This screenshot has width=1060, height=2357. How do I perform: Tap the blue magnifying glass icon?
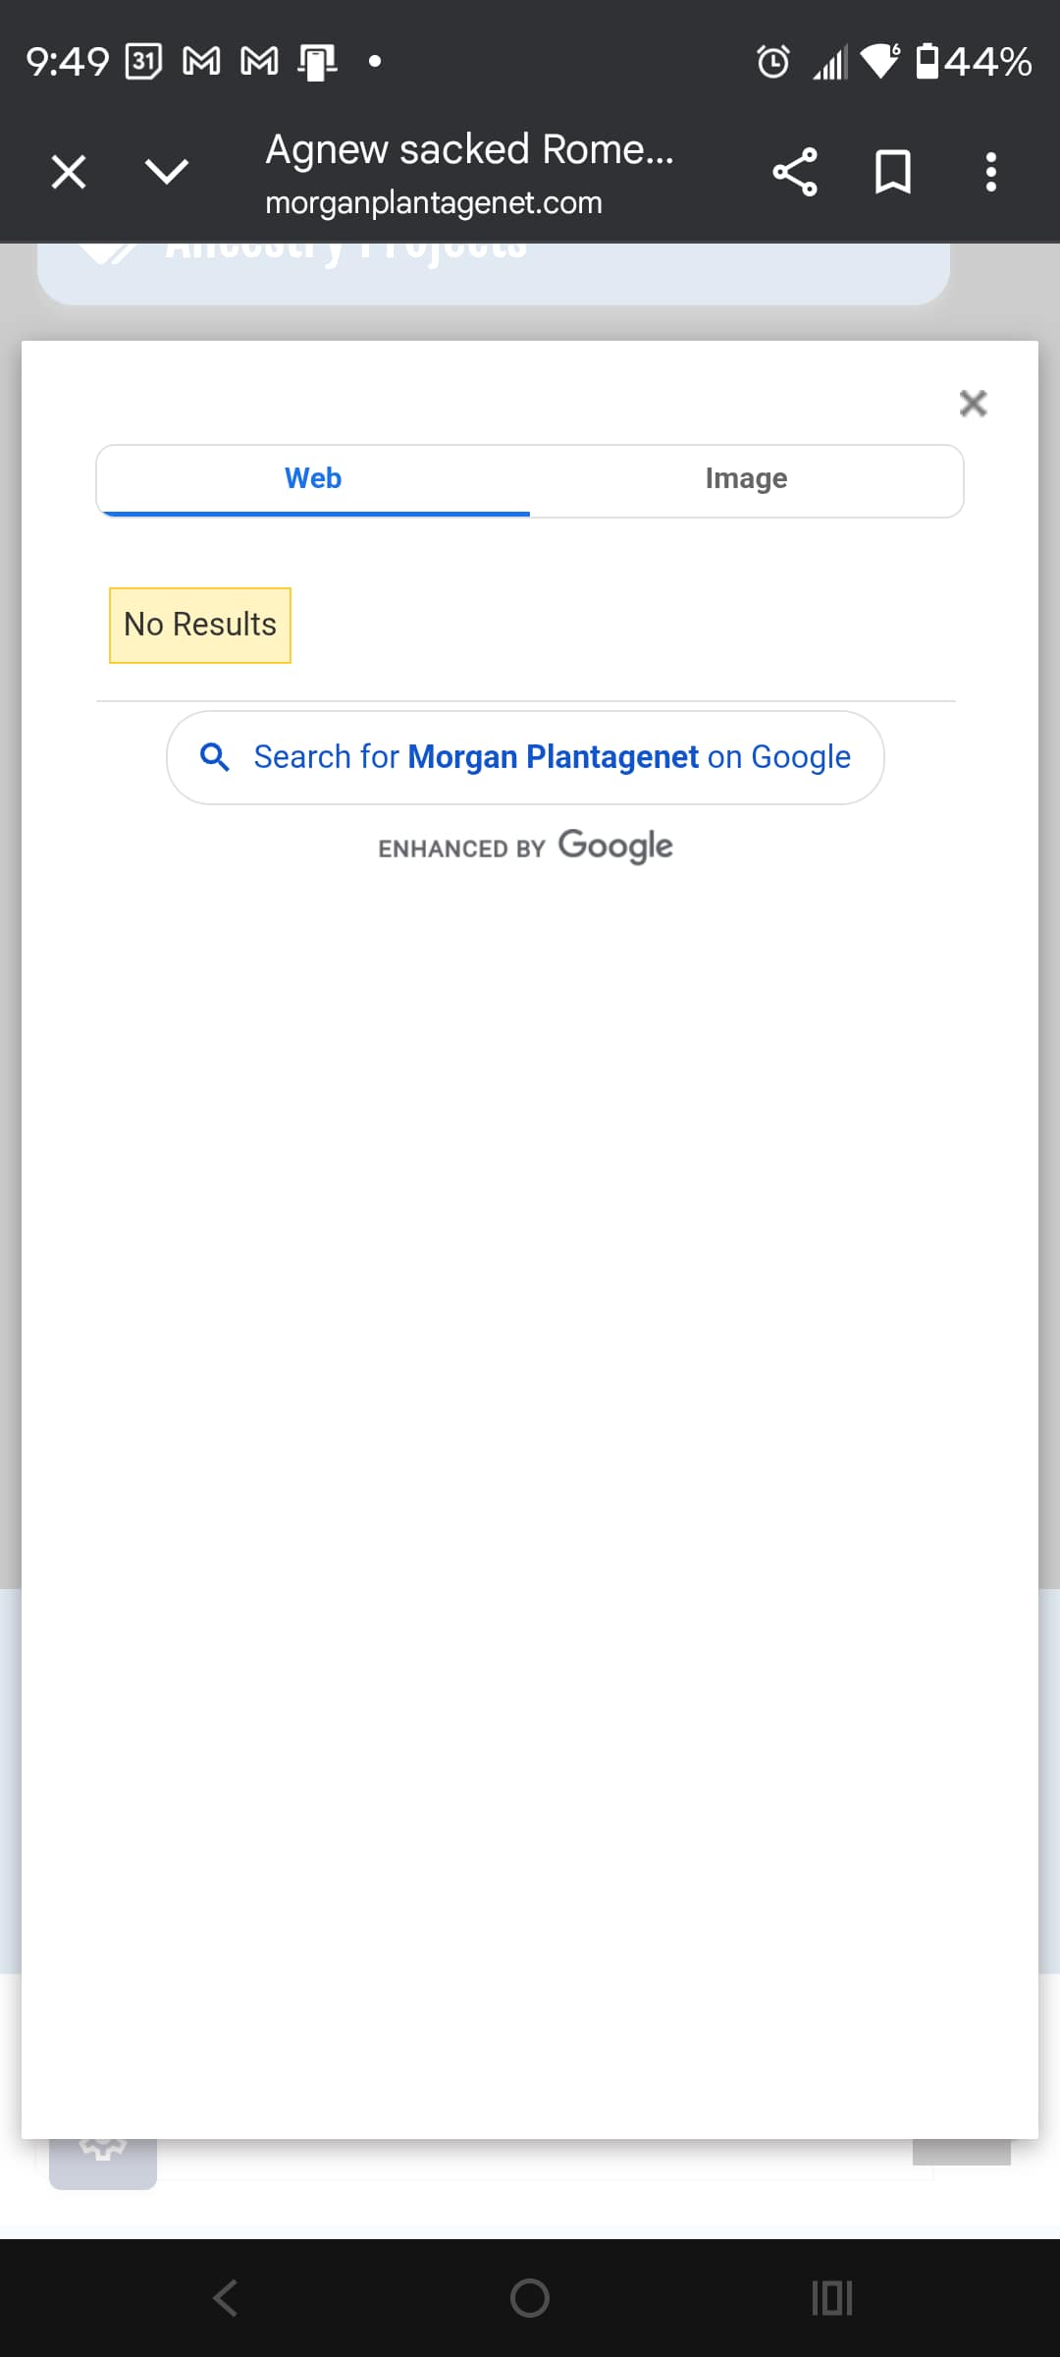(215, 757)
